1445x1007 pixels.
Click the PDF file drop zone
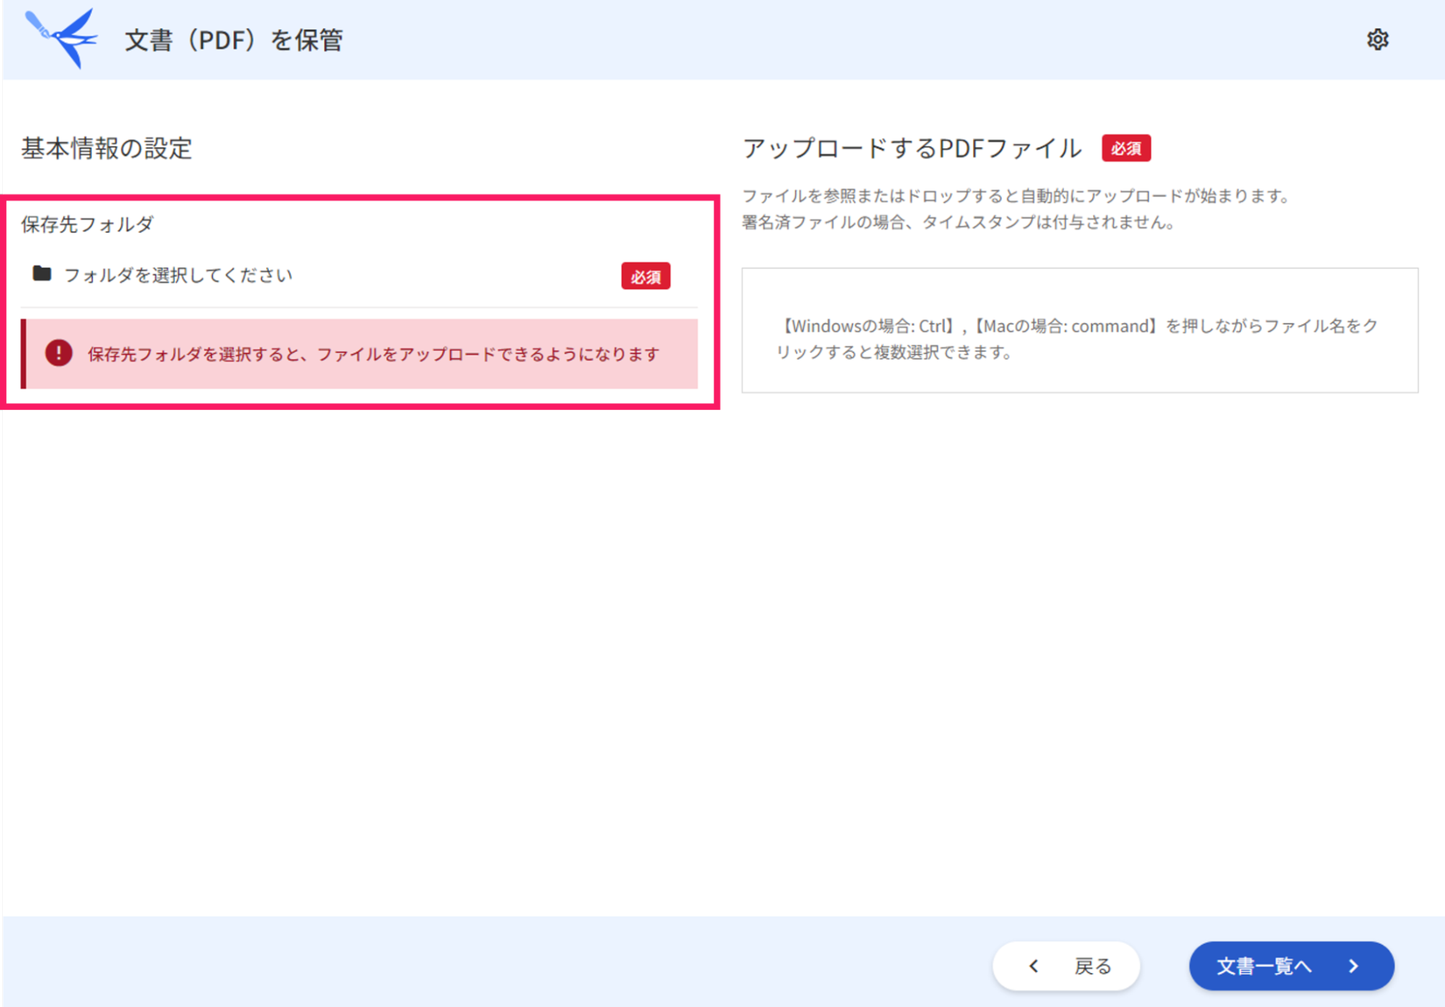tap(1079, 330)
